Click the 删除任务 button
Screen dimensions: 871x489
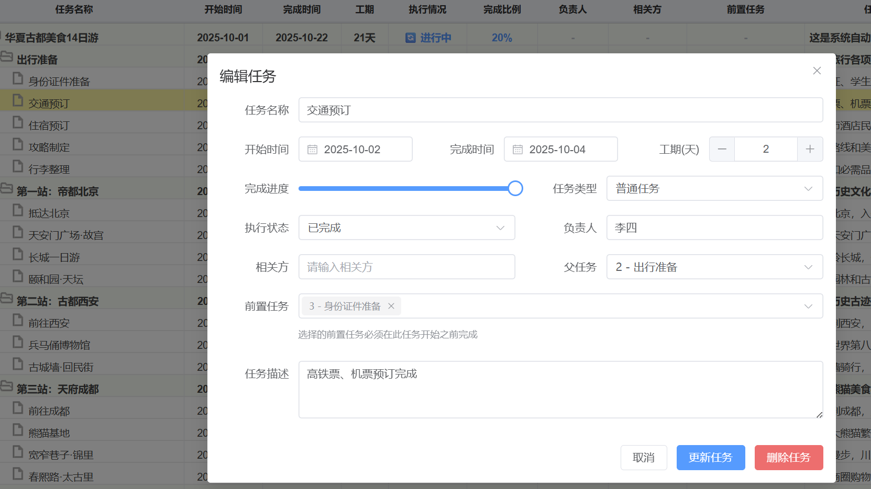click(789, 457)
